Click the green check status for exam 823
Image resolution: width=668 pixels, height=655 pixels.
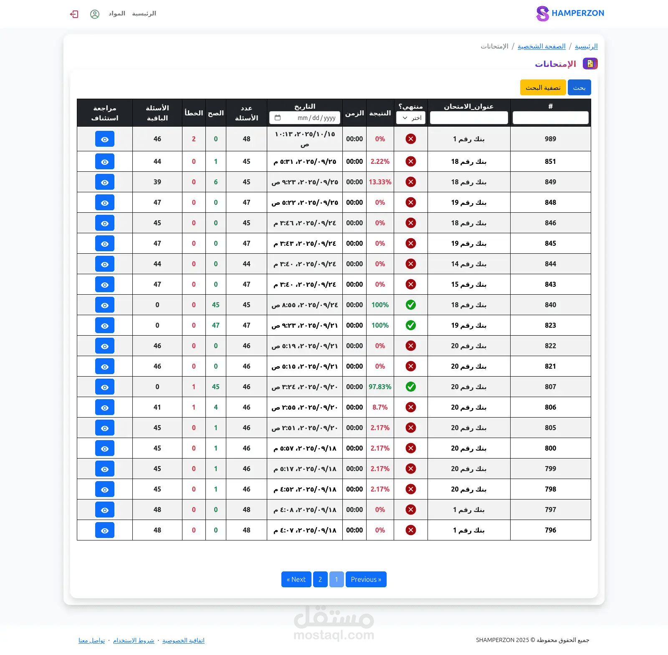[411, 325]
